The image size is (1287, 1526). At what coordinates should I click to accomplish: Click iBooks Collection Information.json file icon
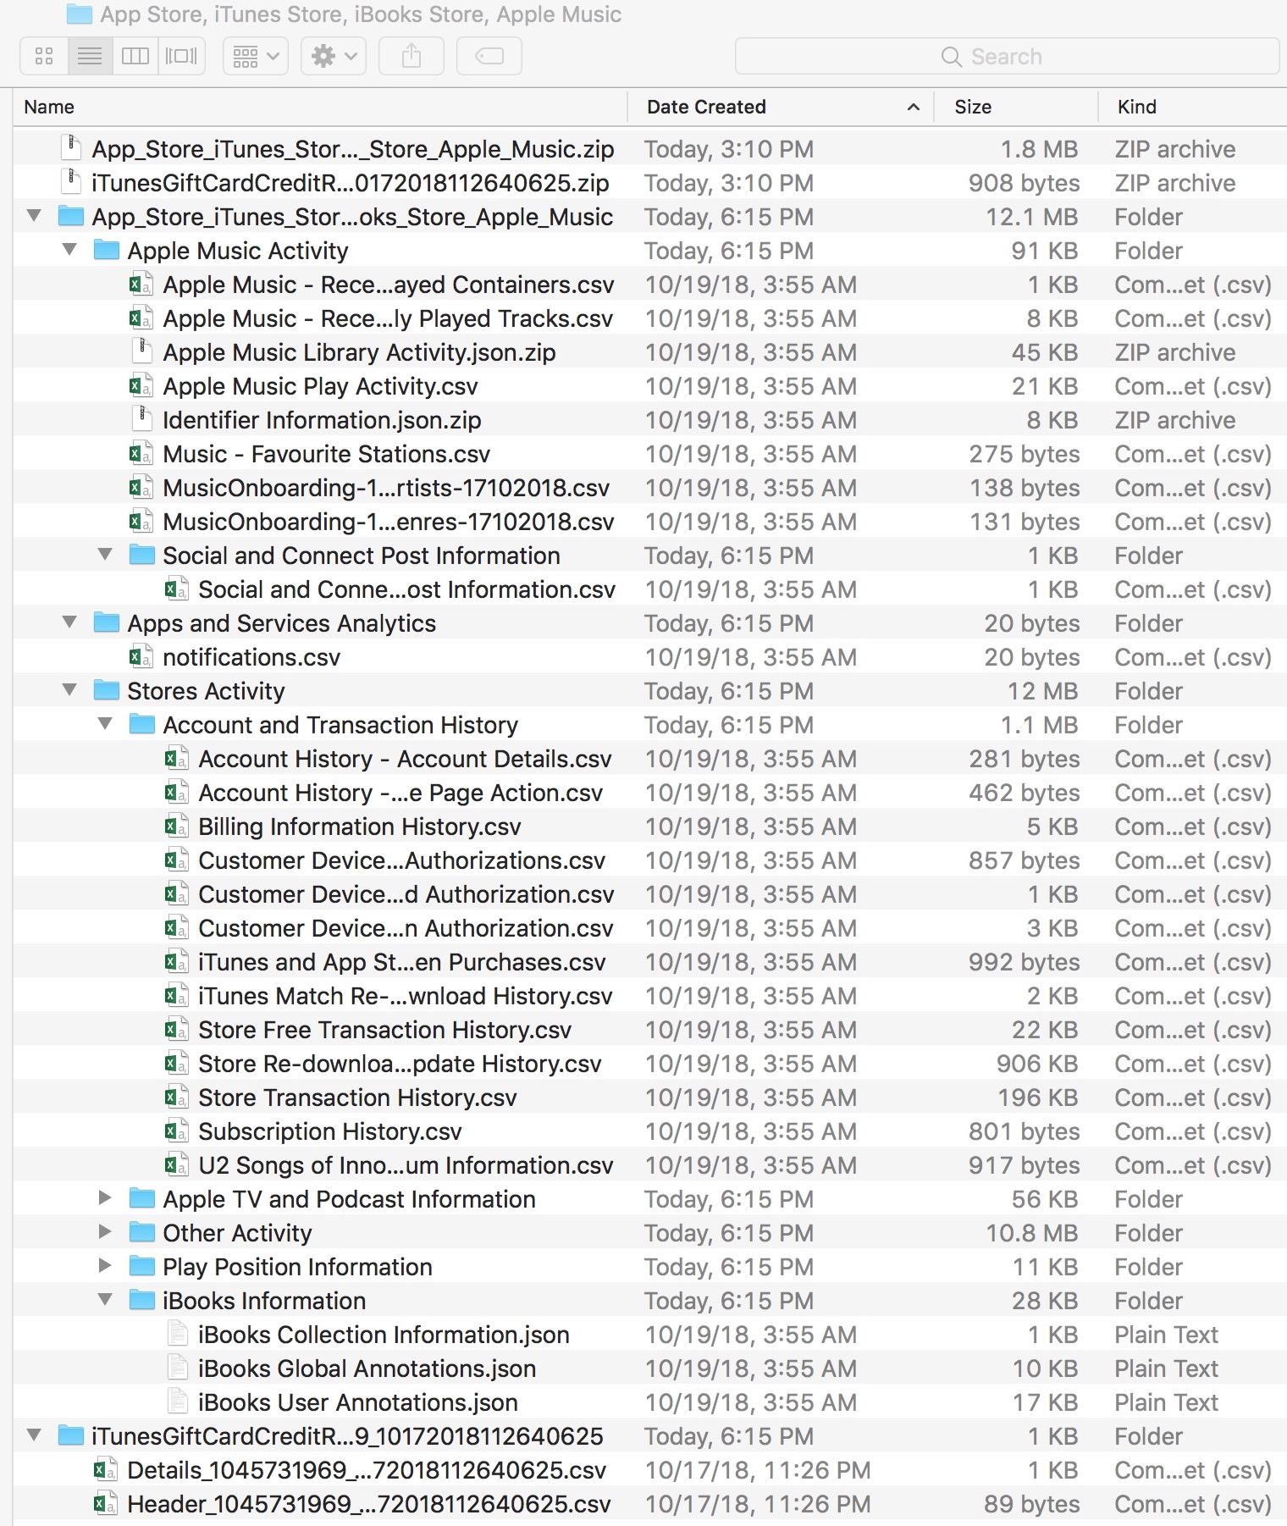[178, 1334]
